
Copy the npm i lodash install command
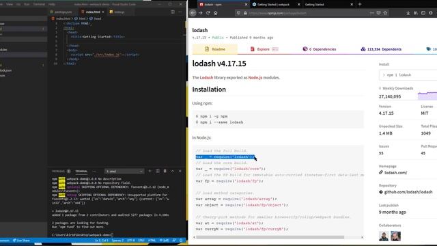408,74
